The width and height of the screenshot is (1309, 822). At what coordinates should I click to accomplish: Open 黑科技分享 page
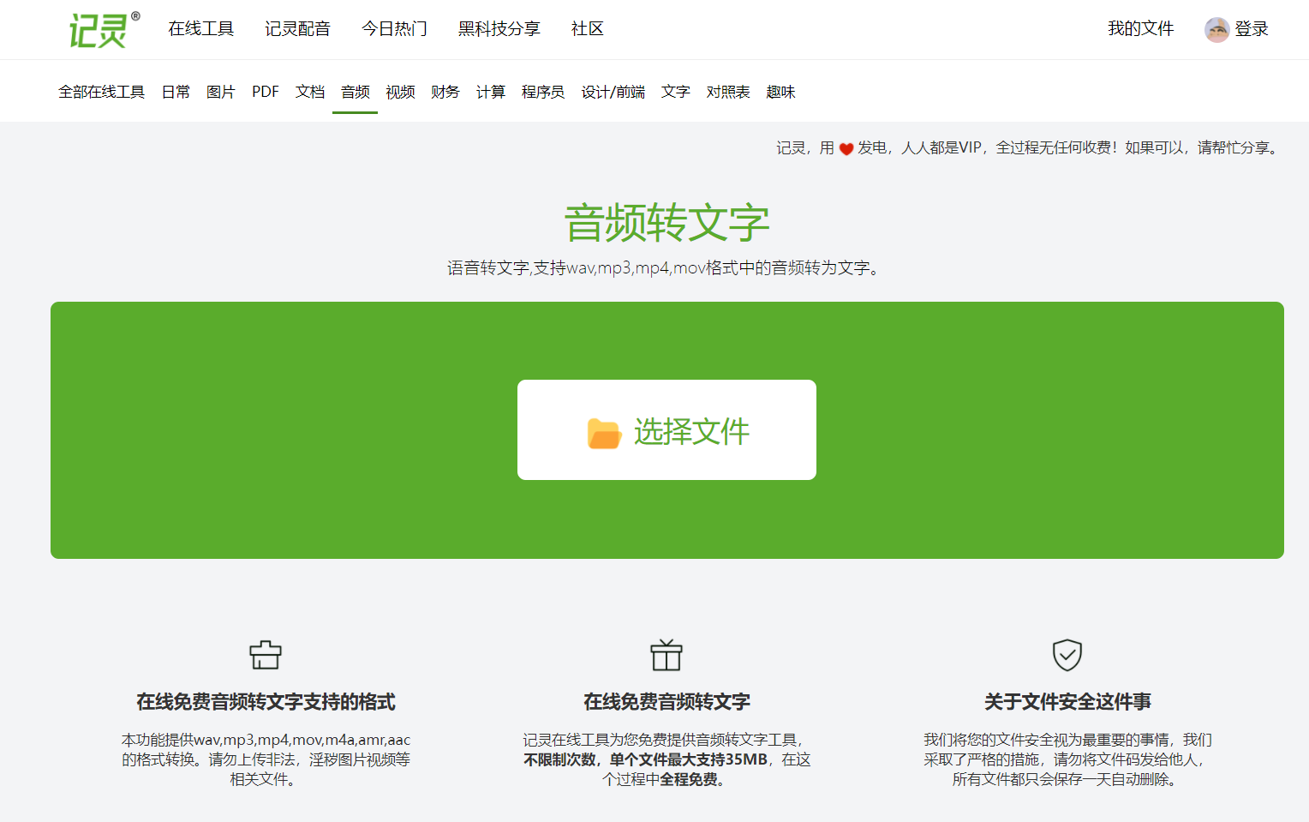coord(499,29)
